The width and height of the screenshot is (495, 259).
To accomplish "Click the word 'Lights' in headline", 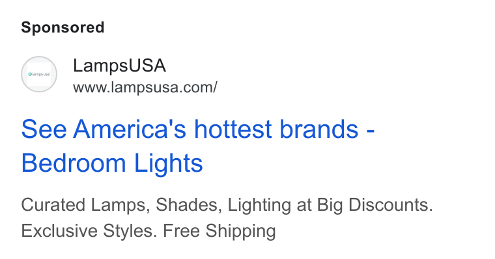I will pos(169,163).
